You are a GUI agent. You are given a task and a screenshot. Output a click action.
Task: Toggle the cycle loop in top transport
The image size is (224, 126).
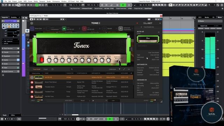111,5
